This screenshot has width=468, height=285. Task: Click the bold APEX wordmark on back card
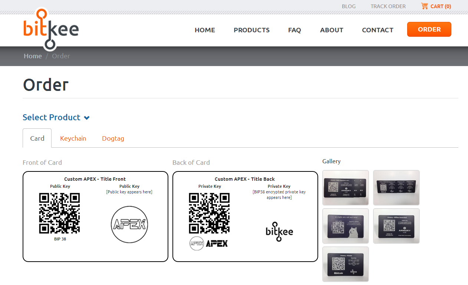pyautogui.click(x=217, y=243)
